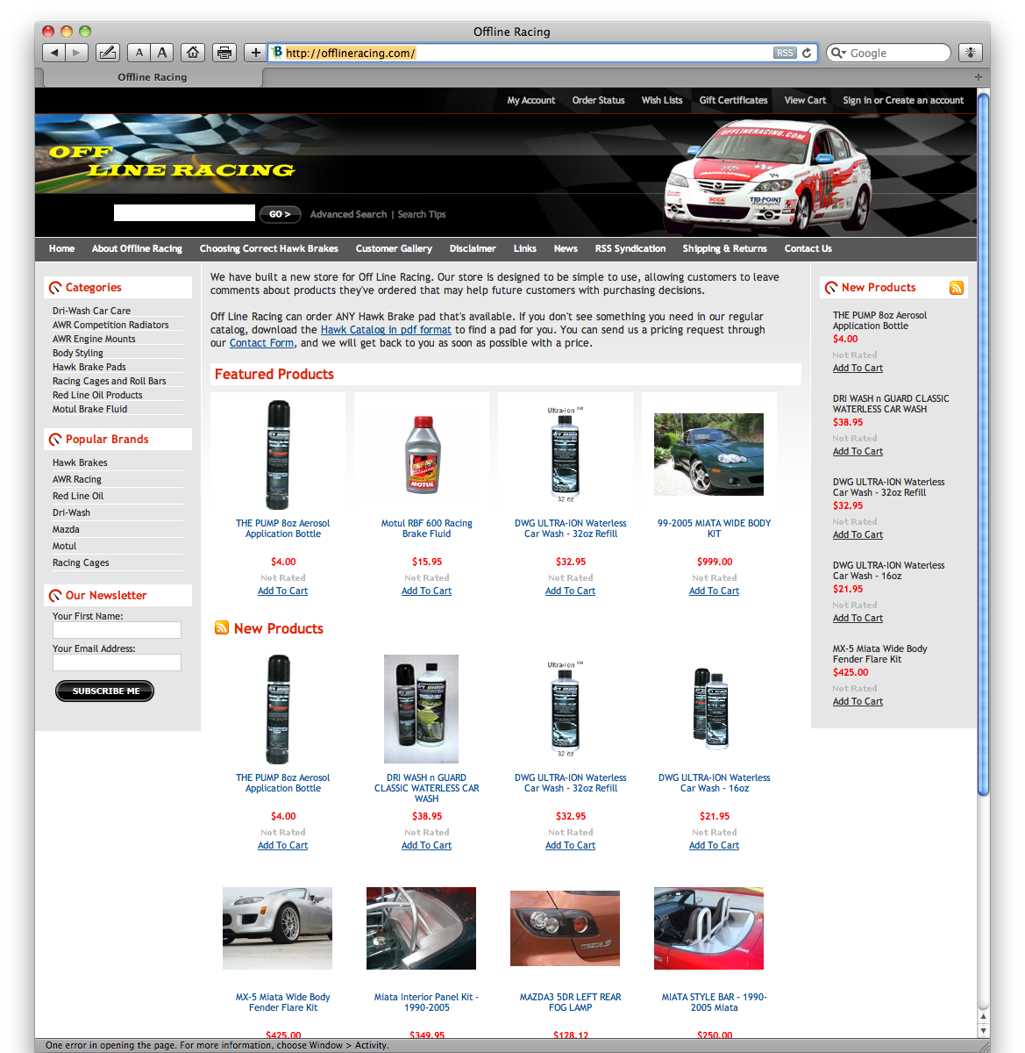Viewport: 1025px width, 1053px height.
Task: Open Dri-Wash Car Care category
Action: pyautogui.click(x=91, y=311)
